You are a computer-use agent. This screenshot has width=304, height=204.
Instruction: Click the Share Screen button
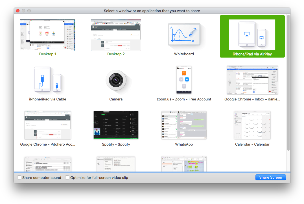coord(270,177)
